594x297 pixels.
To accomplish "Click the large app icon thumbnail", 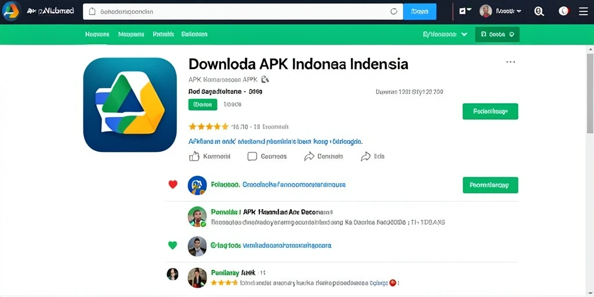I will pos(130,105).
